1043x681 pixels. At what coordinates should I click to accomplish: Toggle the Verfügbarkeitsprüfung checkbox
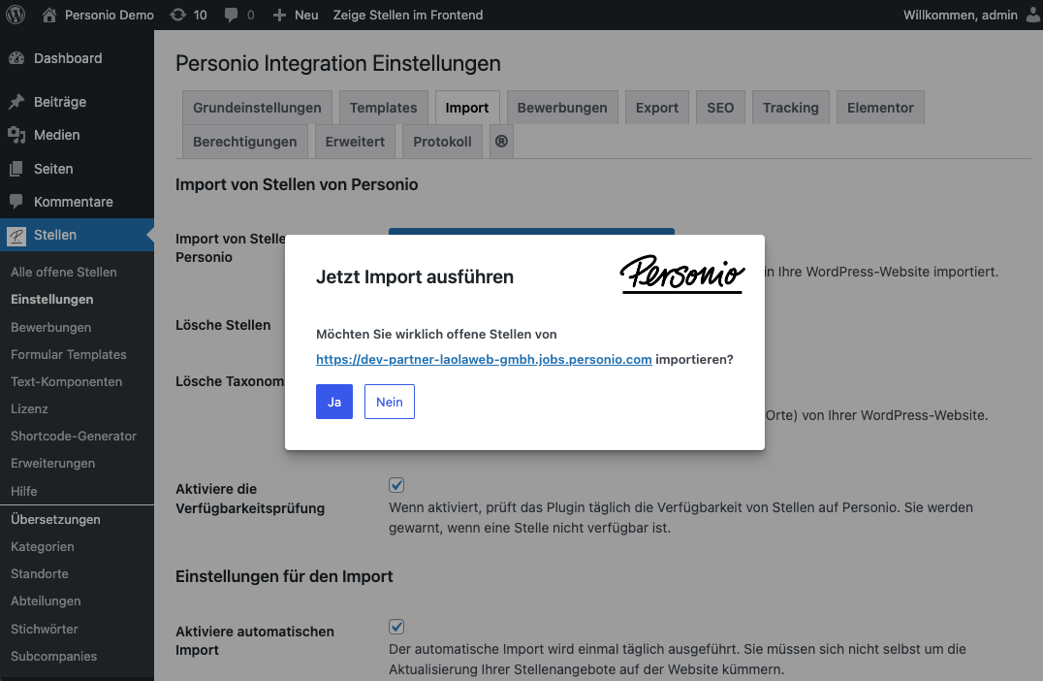click(396, 485)
